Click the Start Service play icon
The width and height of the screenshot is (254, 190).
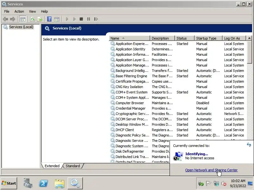click(67, 19)
